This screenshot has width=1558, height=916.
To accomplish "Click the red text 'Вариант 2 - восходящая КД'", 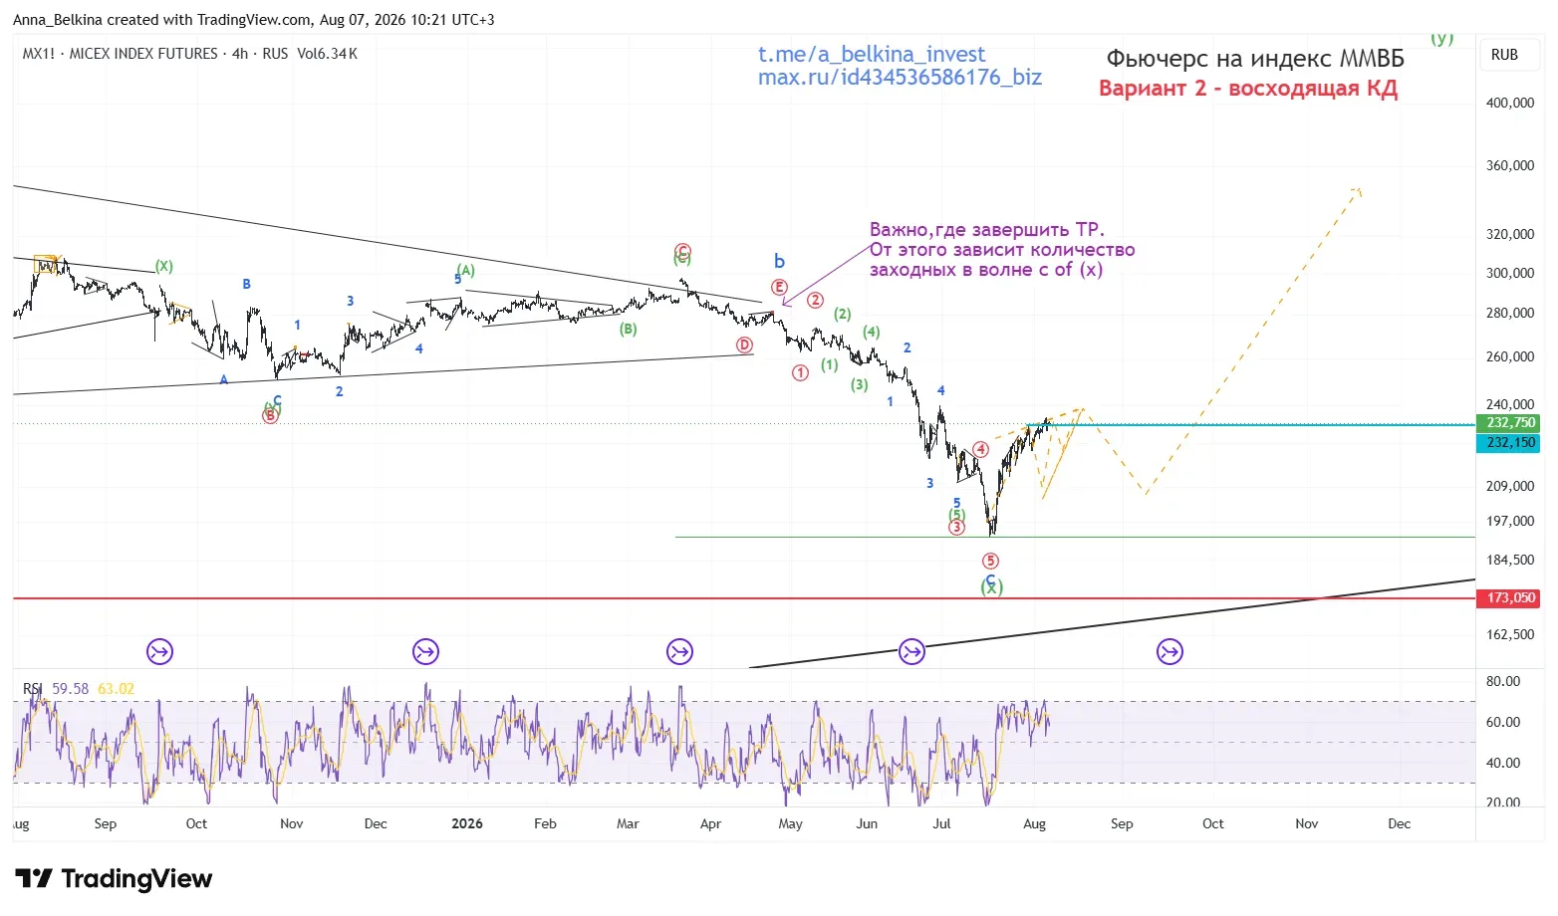I will [x=1248, y=89].
